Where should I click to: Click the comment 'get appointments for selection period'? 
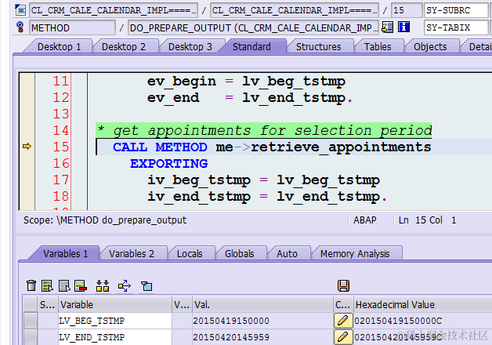273,130
